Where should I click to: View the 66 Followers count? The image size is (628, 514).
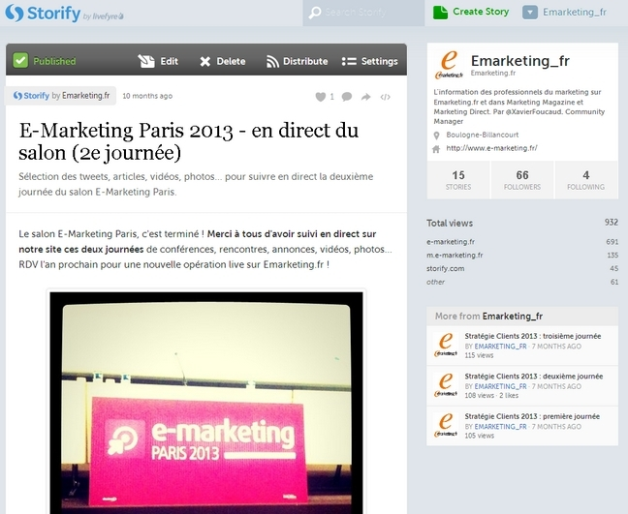[522, 180]
